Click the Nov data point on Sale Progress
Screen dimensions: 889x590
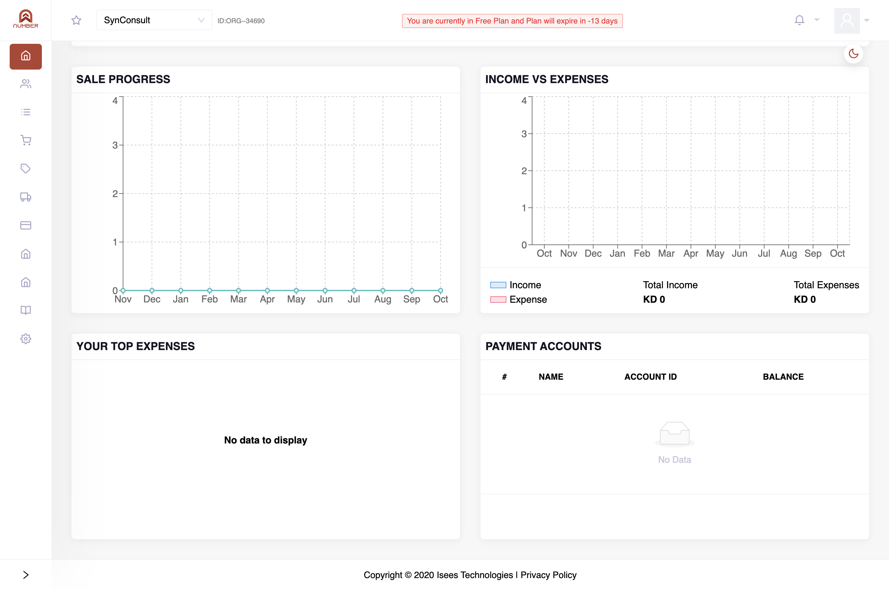pyautogui.click(x=123, y=290)
